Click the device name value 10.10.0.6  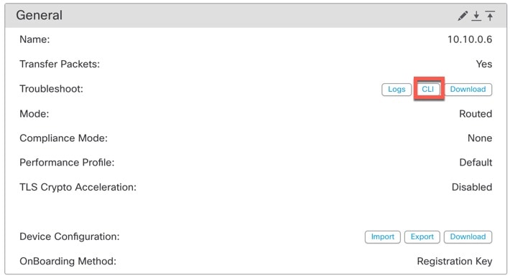pos(470,39)
